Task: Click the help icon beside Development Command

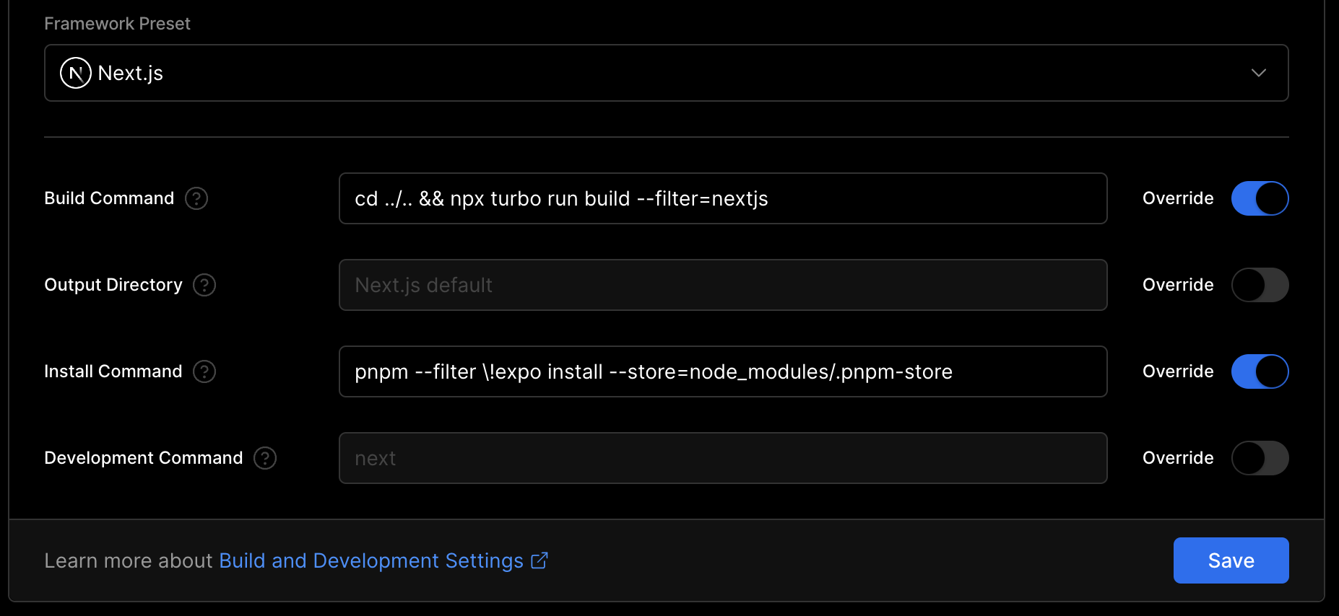Action: (x=265, y=458)
